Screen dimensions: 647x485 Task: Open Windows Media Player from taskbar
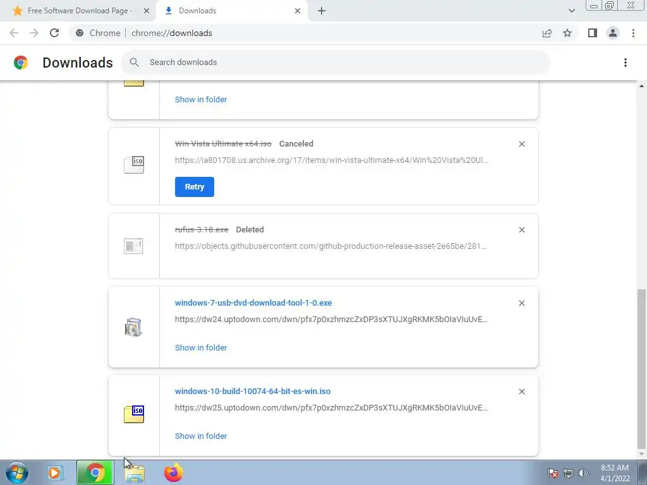coord(56,472)
